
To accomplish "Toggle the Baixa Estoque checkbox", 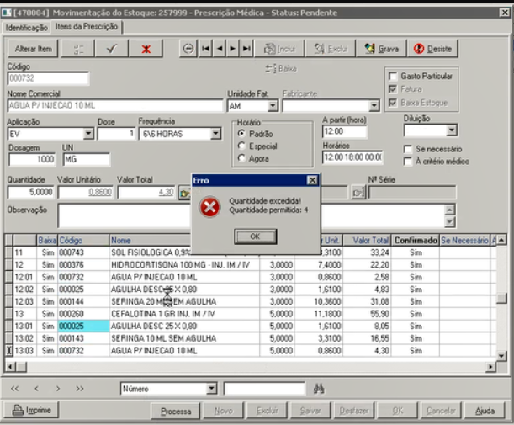I will [392, 103].
